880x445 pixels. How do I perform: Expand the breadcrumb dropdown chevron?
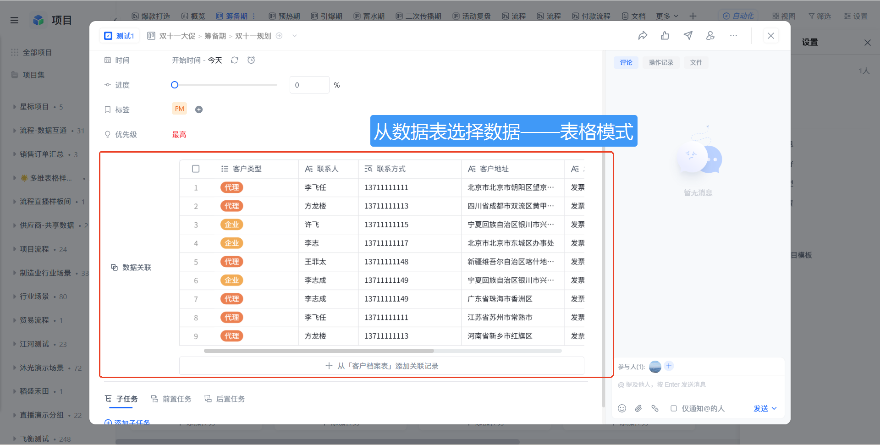tap(295, 36)
